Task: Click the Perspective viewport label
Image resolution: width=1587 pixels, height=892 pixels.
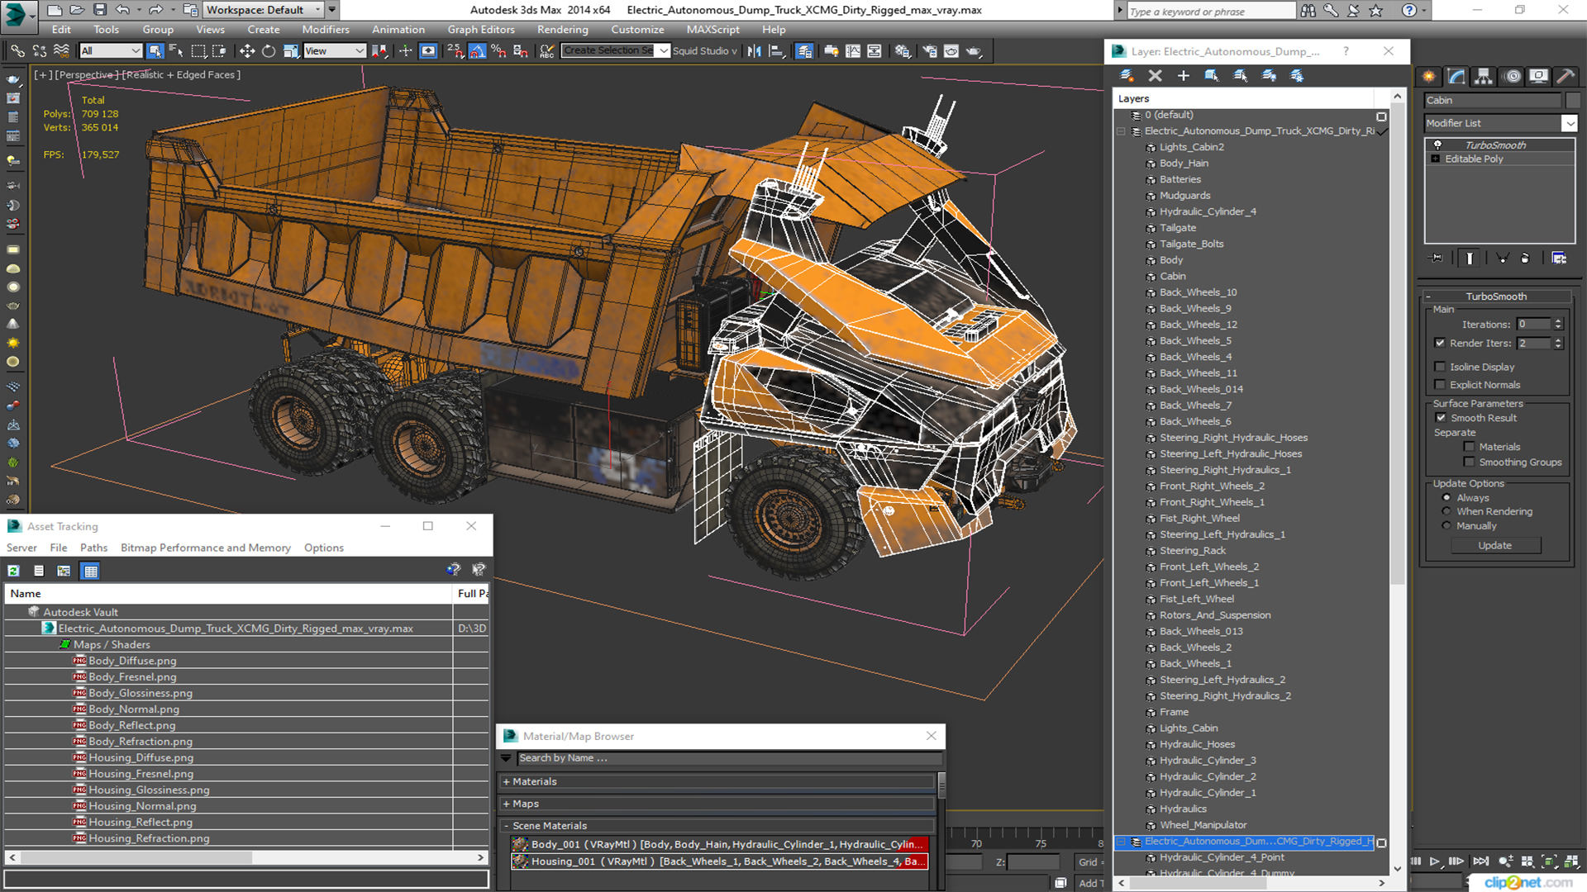Action: 86,74
